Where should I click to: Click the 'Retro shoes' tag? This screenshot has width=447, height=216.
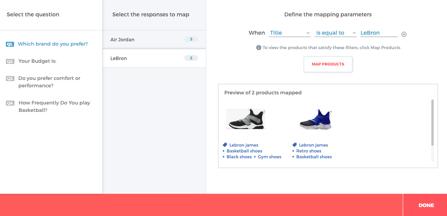tap(309, 151)
